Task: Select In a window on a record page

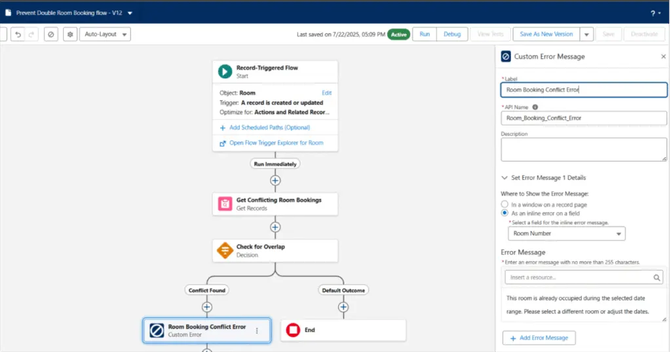Action: tap(505, 204)
